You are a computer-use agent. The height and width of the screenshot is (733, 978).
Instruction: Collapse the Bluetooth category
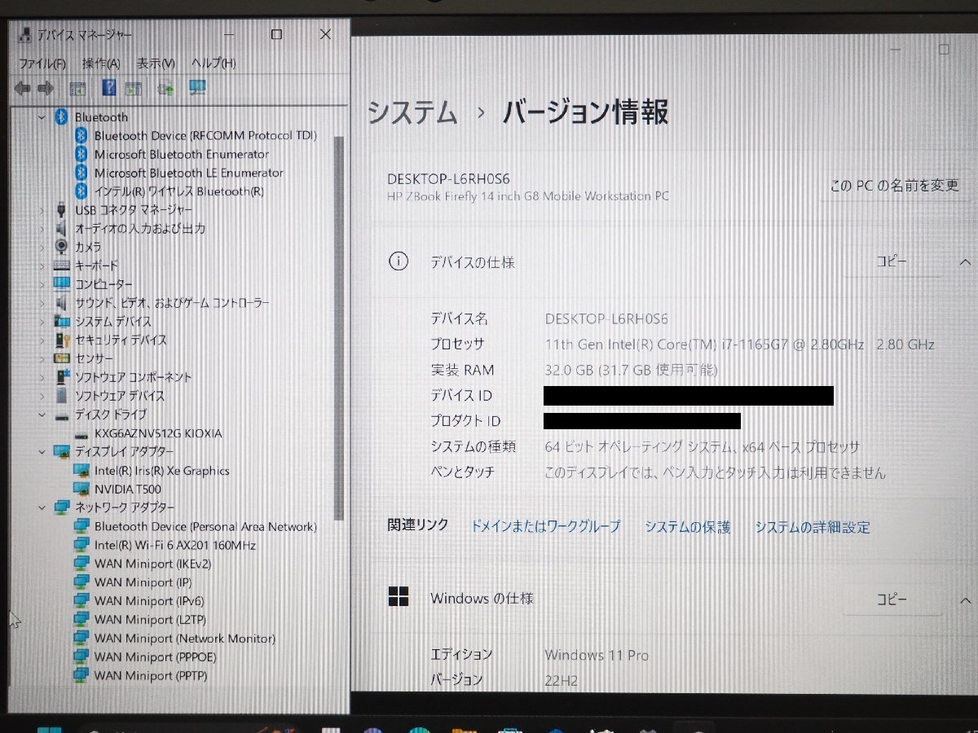pos(42,117)
